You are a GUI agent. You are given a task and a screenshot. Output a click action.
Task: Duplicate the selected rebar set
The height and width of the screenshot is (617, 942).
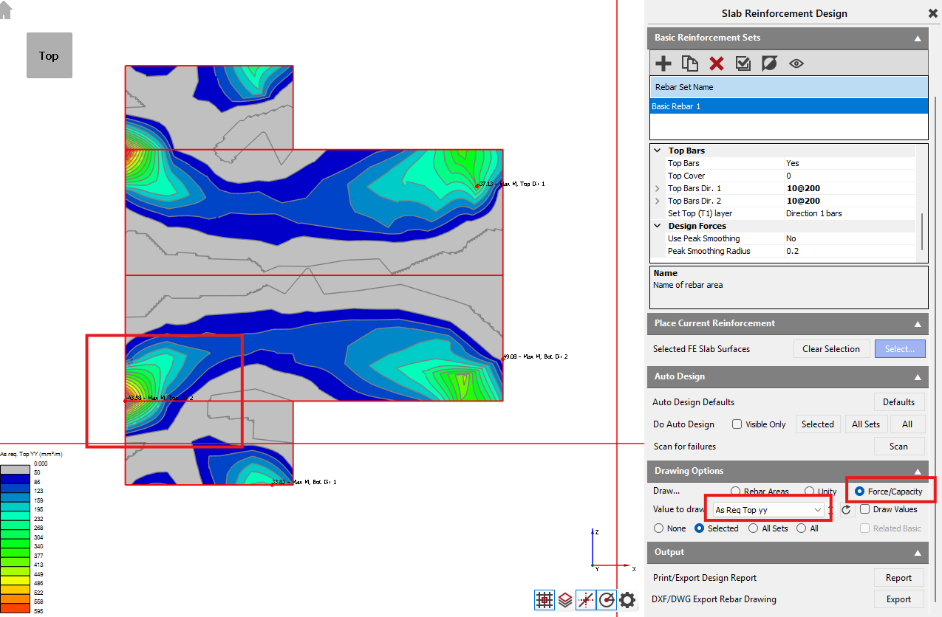(x=689, y=63)
